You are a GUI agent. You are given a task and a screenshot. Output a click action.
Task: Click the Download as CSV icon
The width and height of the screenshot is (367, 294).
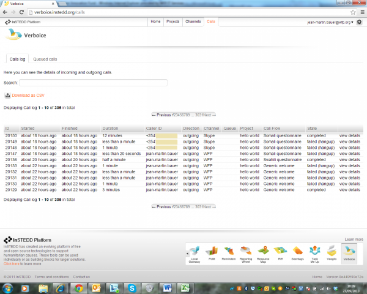[x=7, y=95]
